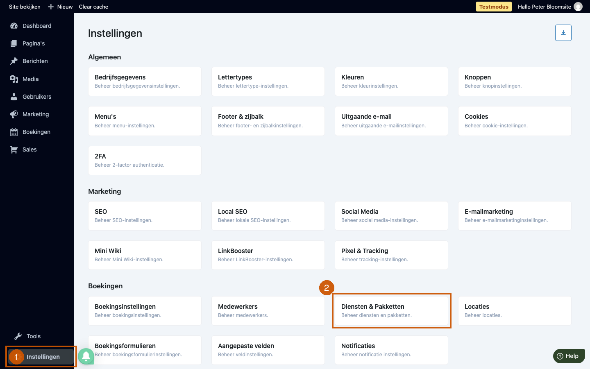Viewport: 590px width, 369px height.
Task: Open the E-mailmarketing card
Action: 515,216
